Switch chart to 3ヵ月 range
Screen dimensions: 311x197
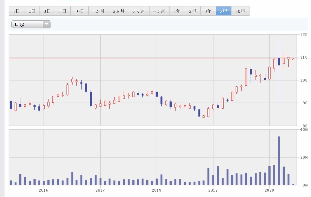[x=139, y=11]
